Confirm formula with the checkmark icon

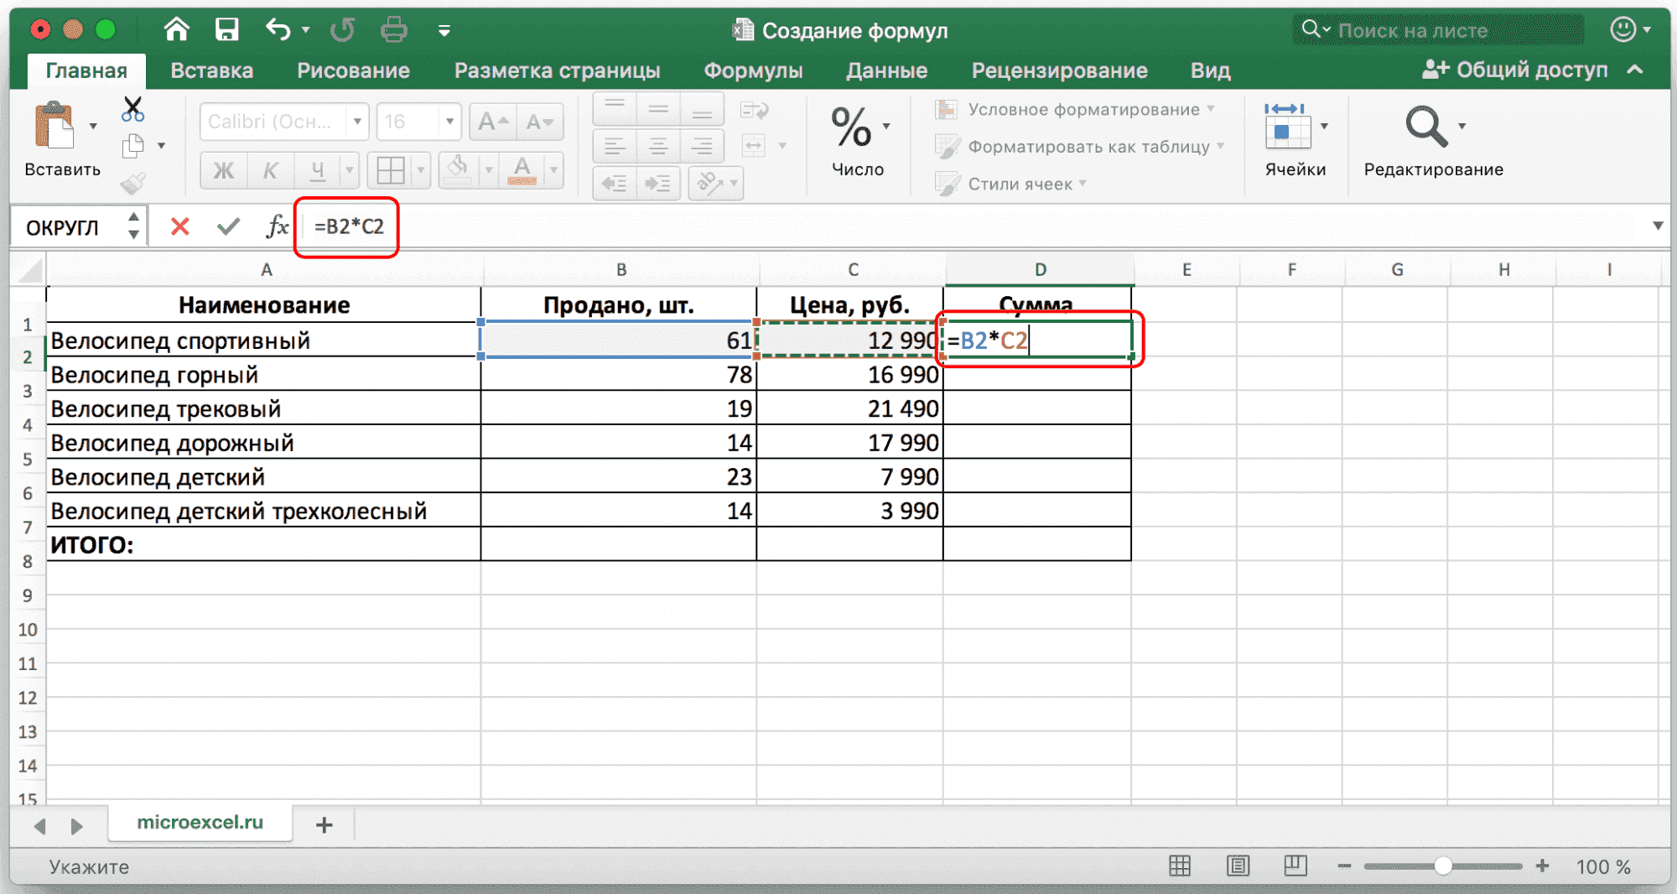coord(228,226)
